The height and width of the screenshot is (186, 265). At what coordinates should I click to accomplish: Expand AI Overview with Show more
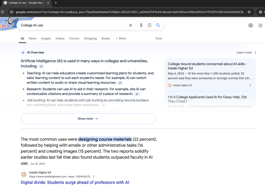[88, 119]
